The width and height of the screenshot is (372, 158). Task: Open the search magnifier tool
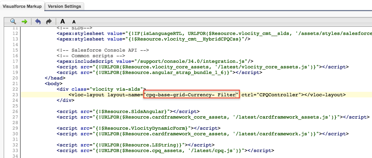[13, 22]
